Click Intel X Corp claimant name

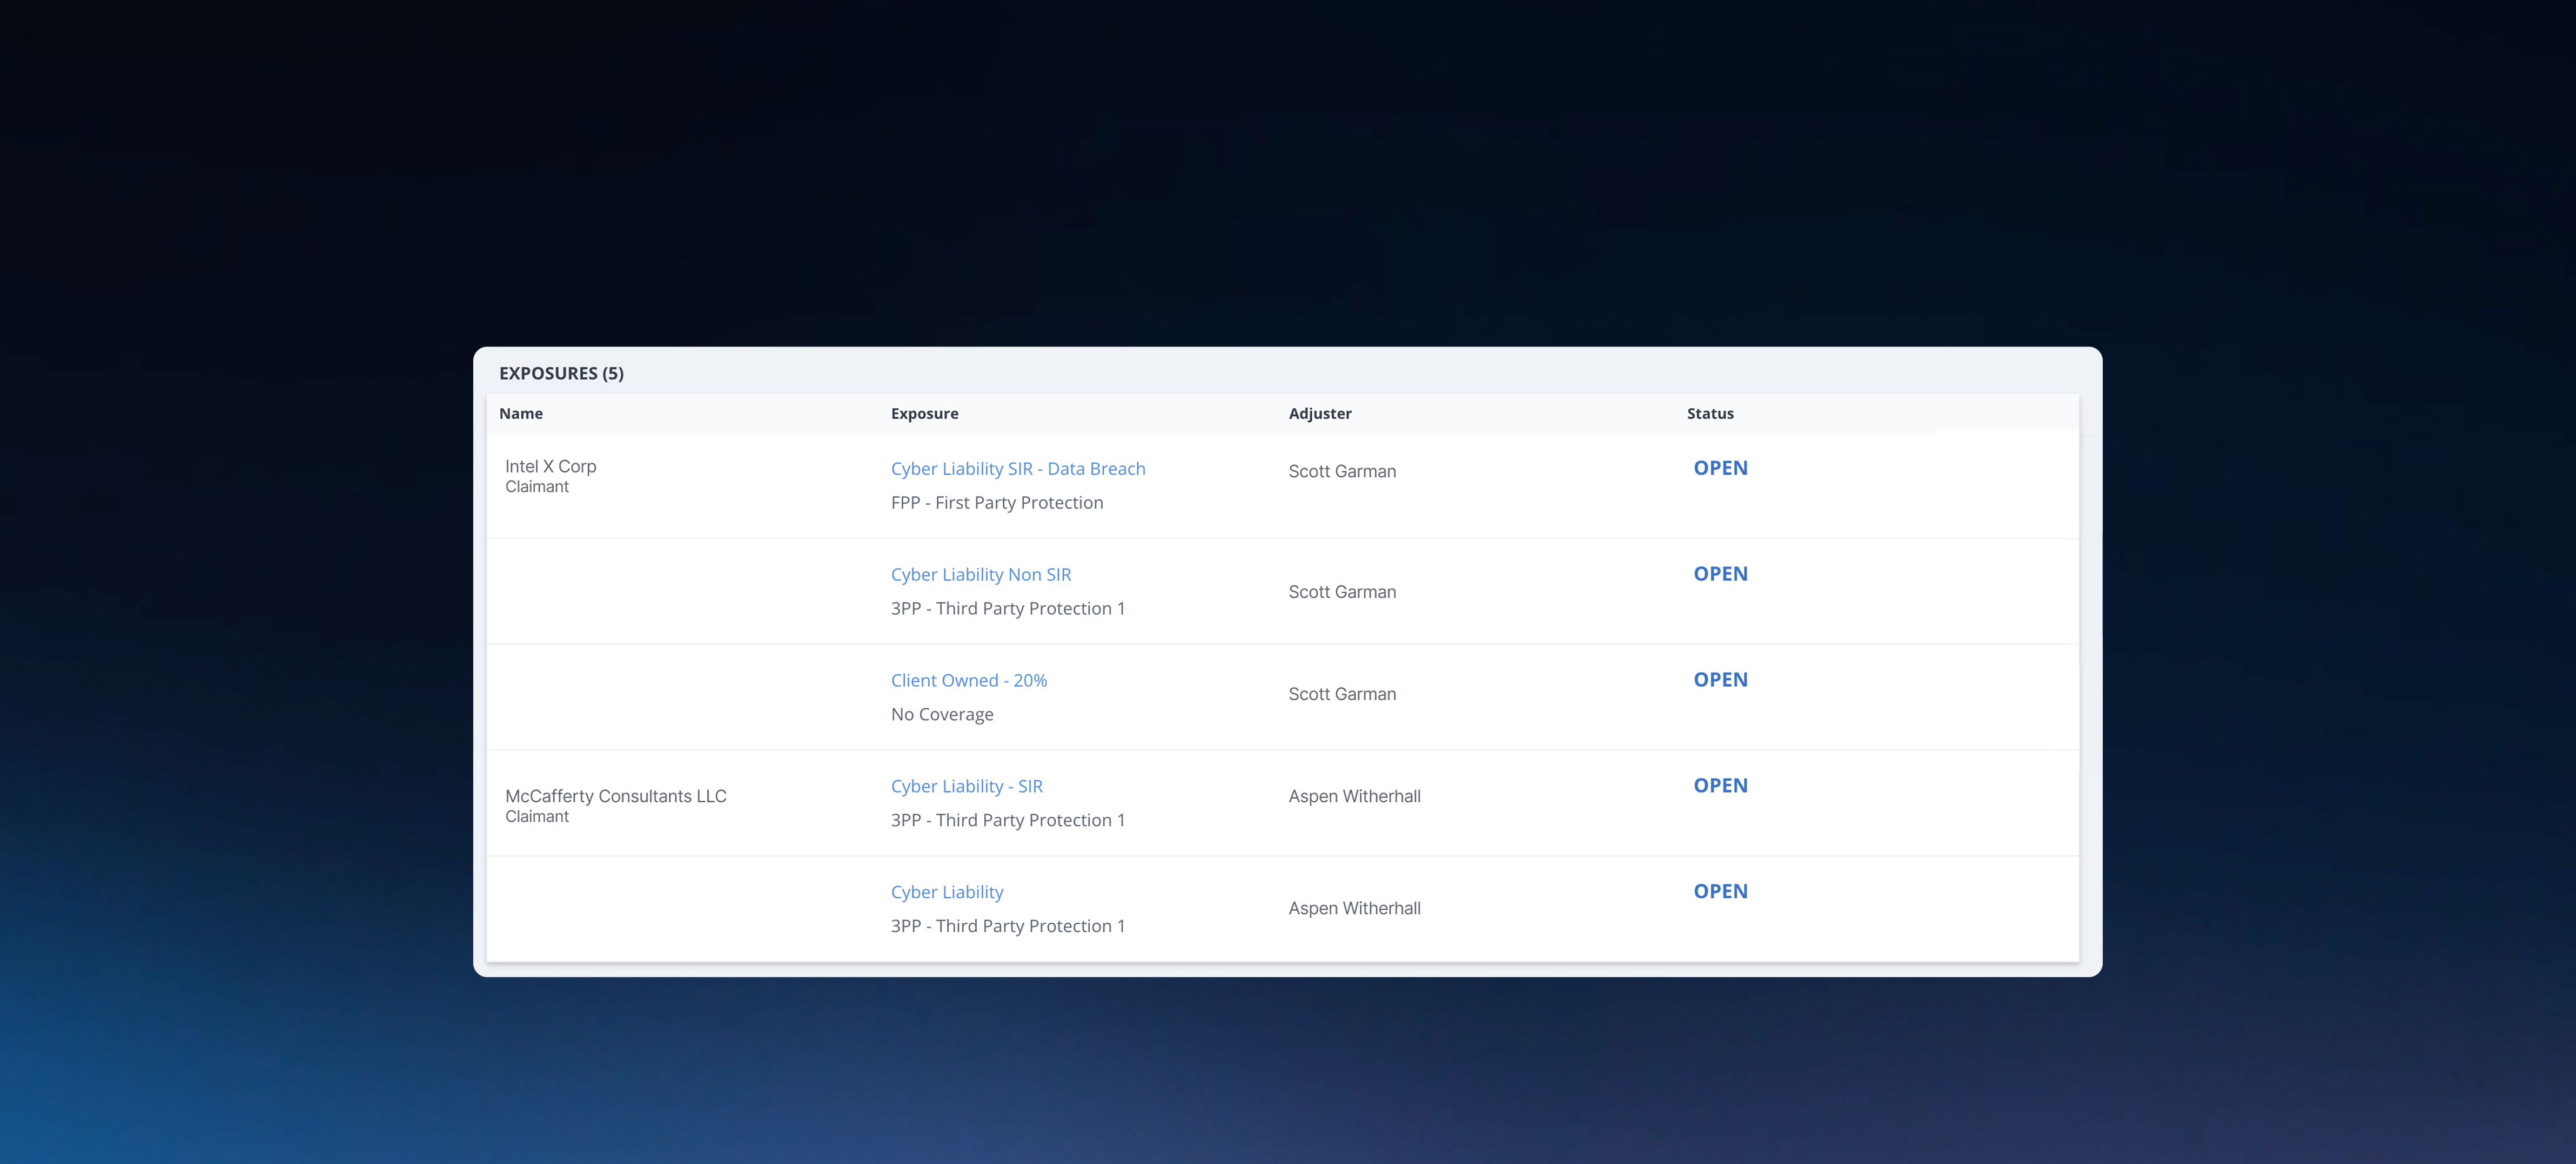tap(550, 466)
